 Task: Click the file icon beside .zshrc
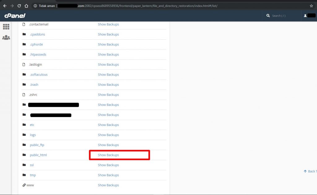coord(24,95)
